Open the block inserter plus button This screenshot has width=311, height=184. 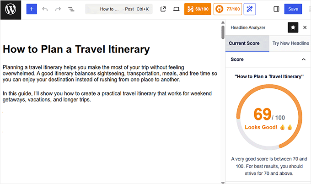click(x=32, y=9)
